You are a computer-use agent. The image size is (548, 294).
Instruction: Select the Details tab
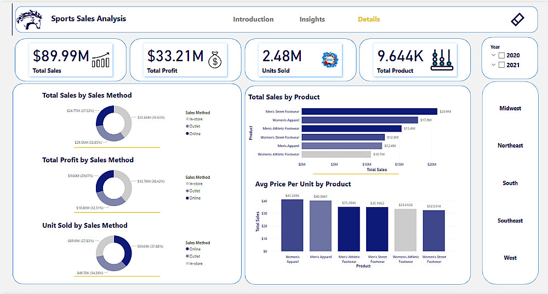point(369,19)
